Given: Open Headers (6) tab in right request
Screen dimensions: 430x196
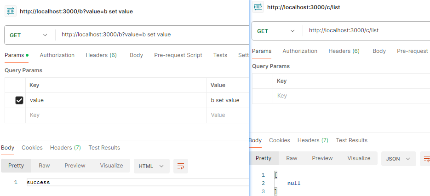Looking at the screenshot, I should (344, 51).
